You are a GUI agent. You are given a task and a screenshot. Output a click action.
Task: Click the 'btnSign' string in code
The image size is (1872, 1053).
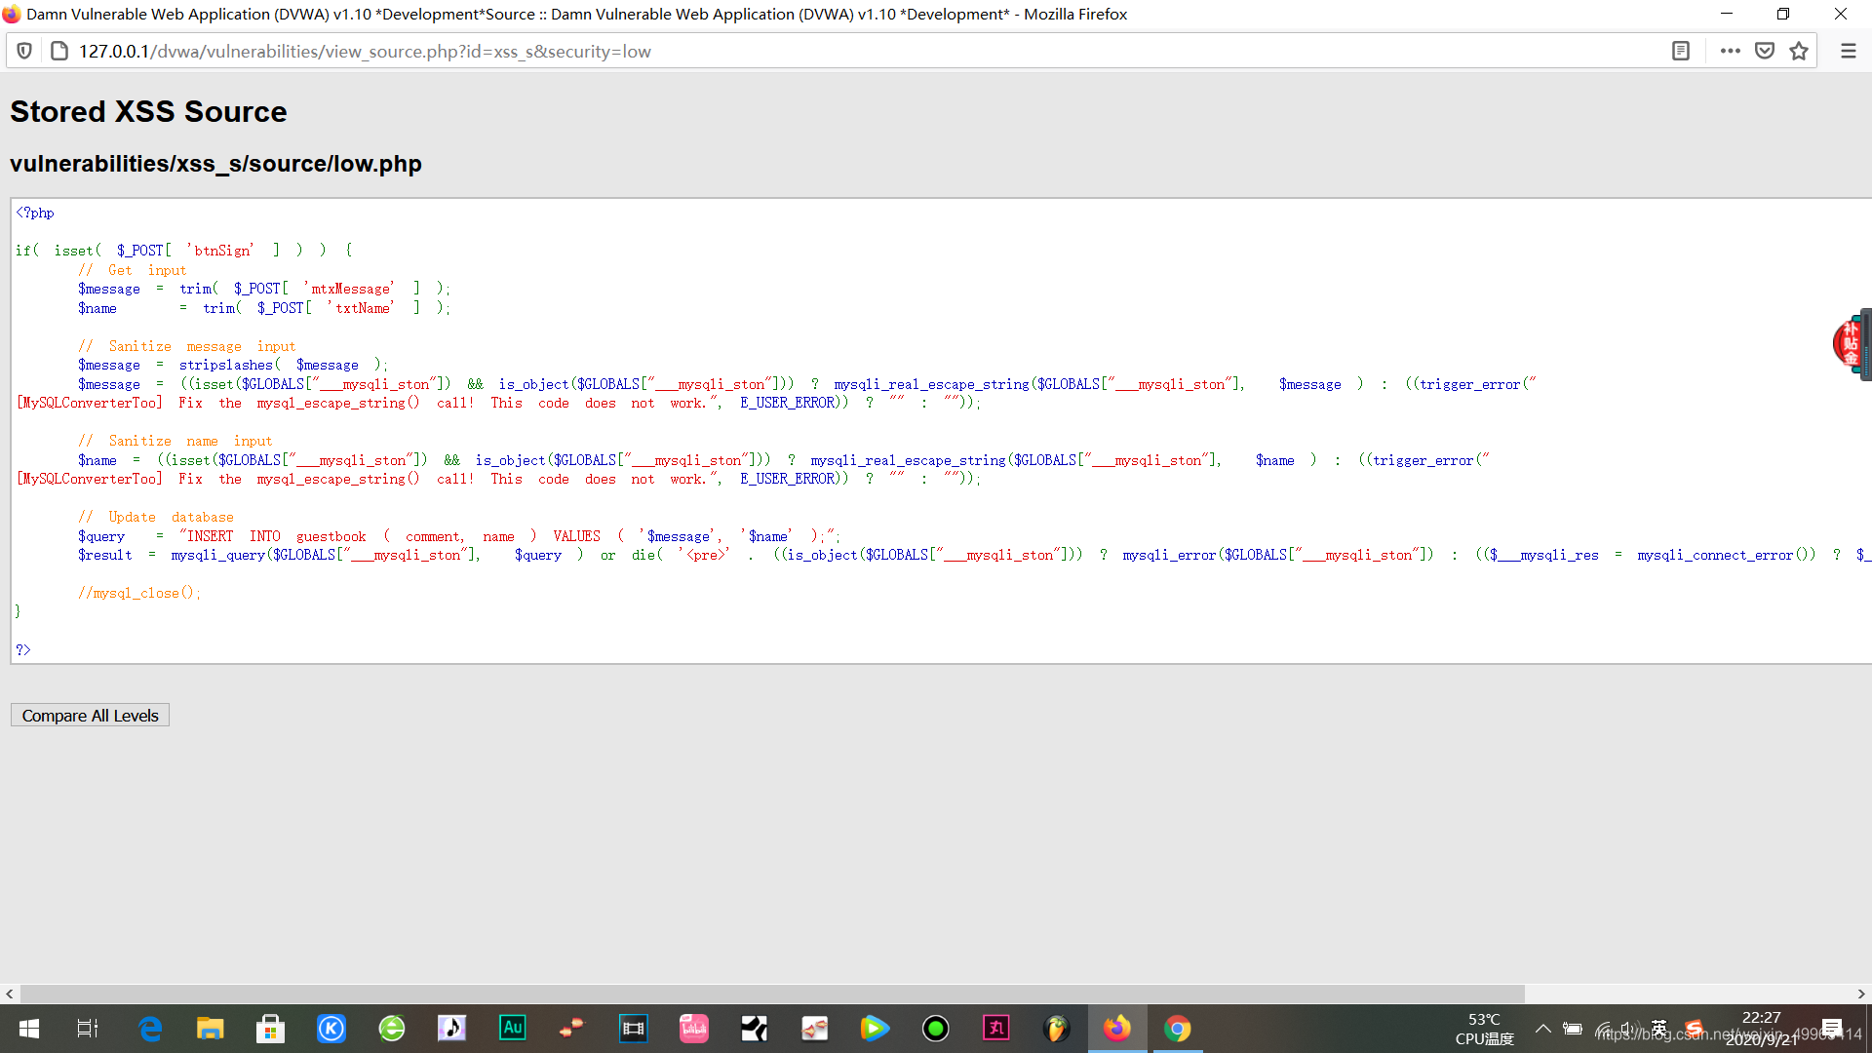[x=220, y=251]
